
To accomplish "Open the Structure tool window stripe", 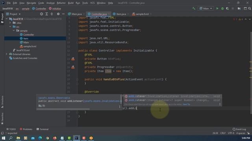I will pyautogui.click(x=2, y=102).
